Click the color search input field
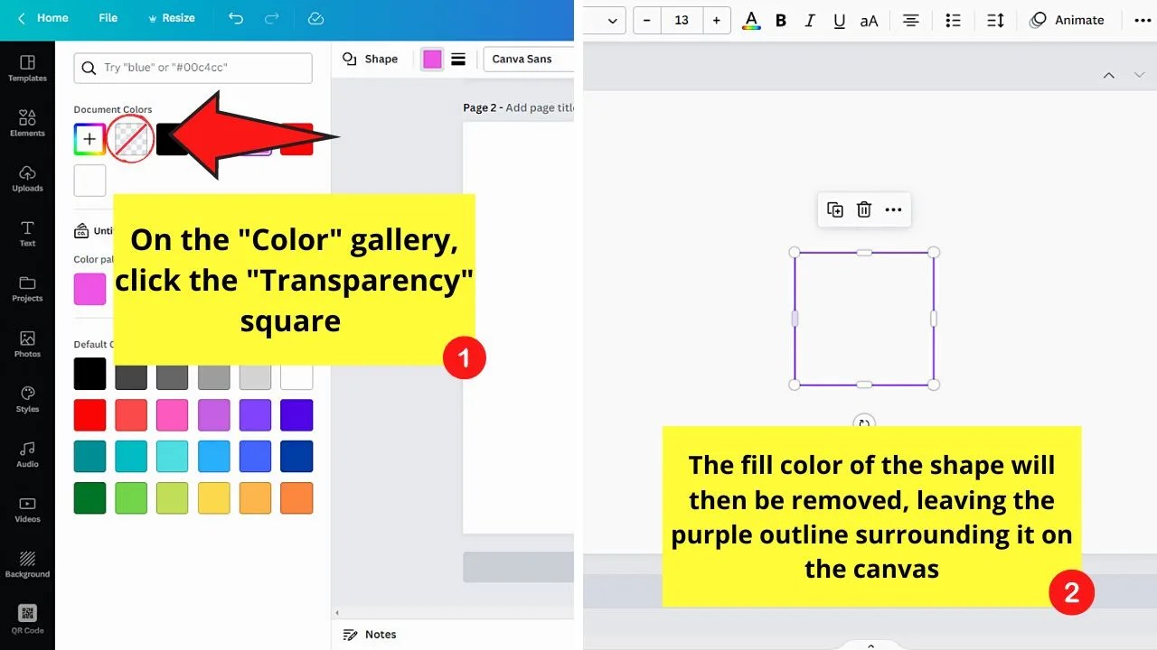The image size is (1157, 650). coord(193,68)
